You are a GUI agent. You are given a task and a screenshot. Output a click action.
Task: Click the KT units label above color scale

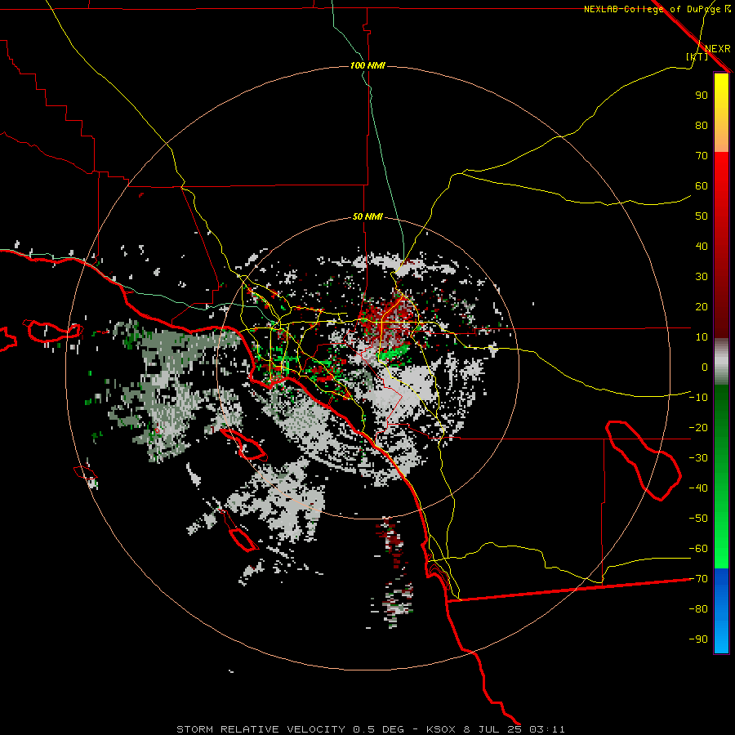point(697,56)
